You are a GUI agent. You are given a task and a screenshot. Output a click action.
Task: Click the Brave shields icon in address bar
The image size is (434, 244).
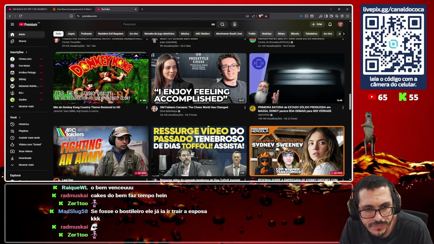260,16
